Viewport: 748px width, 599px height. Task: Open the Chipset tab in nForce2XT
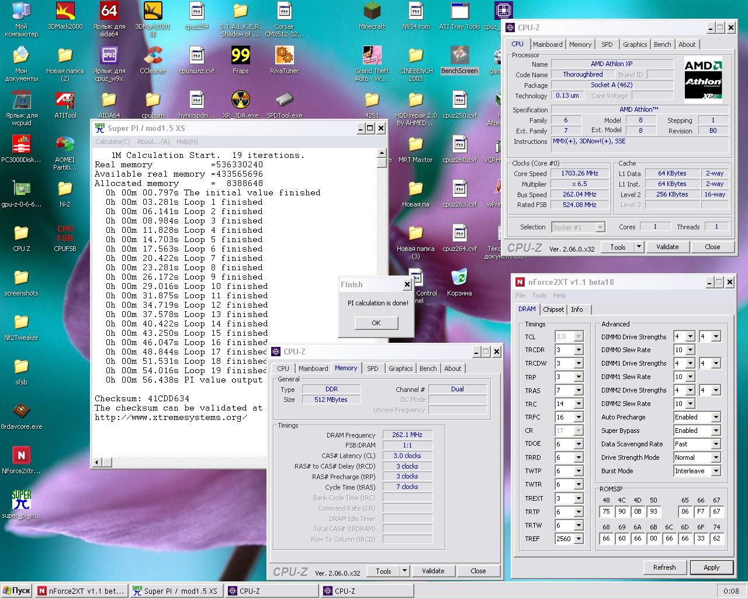pyautogui.click(x=553, y=309)
